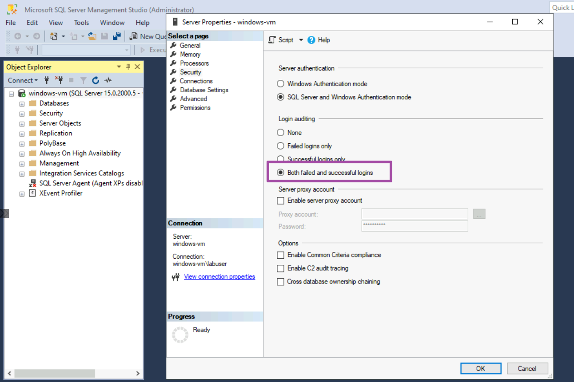Open the New Project dropdown arrow
The height and width of the screenshot is (382, 574).
pyautogui.click(x=63, y=36)
